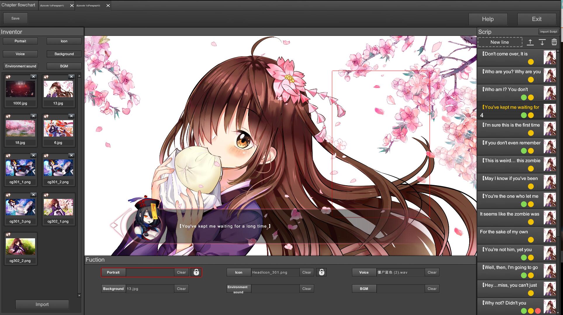Clear the Background field showing 13.jpg
Screen dimensions: 563x315
tap(181, 288)
